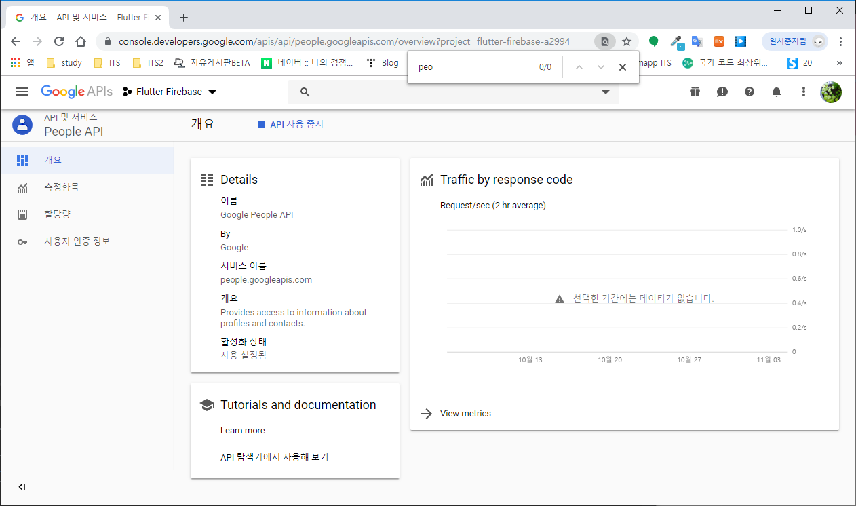The width and height of the screenshot is (856, 506).
Task: Open a new browser tab
Action: 184,18
